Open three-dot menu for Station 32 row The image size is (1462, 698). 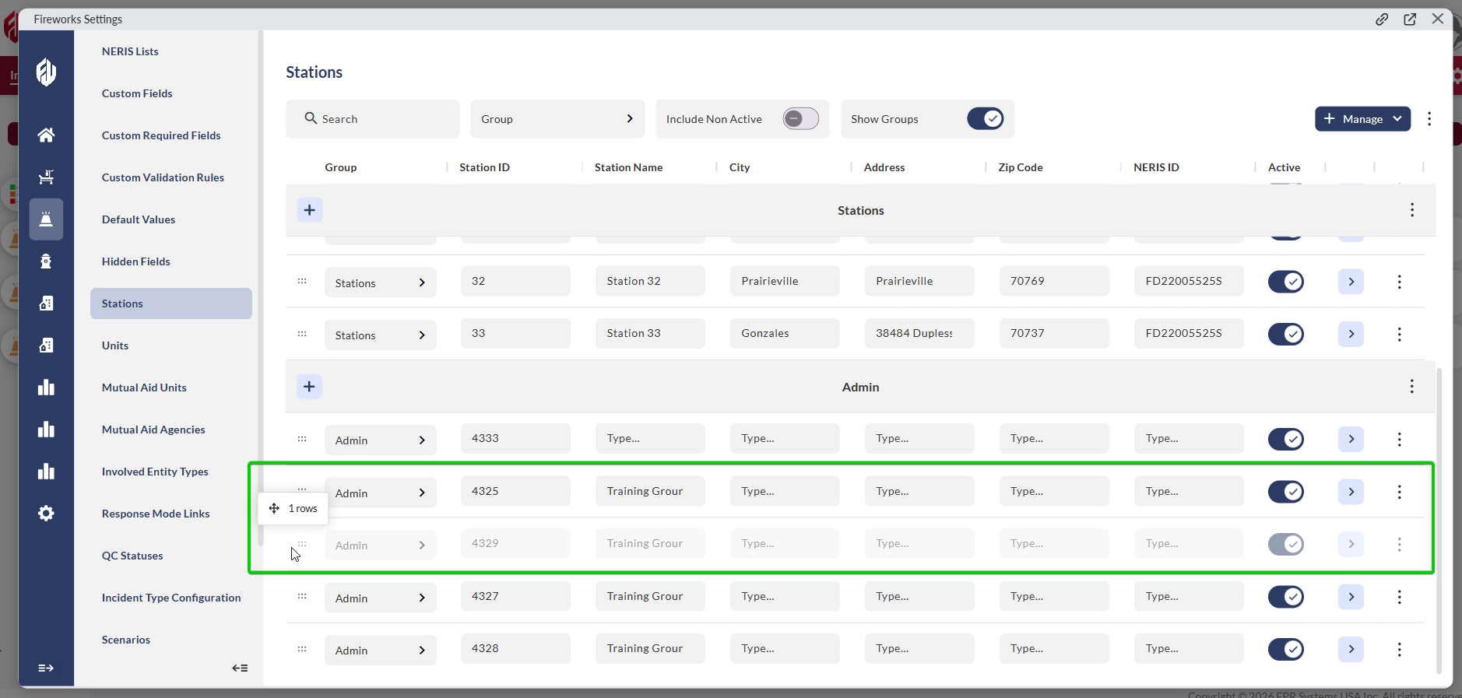[x=1399, y=282]
